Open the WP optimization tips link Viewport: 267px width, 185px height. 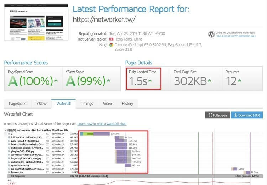[x=236, y=36]
